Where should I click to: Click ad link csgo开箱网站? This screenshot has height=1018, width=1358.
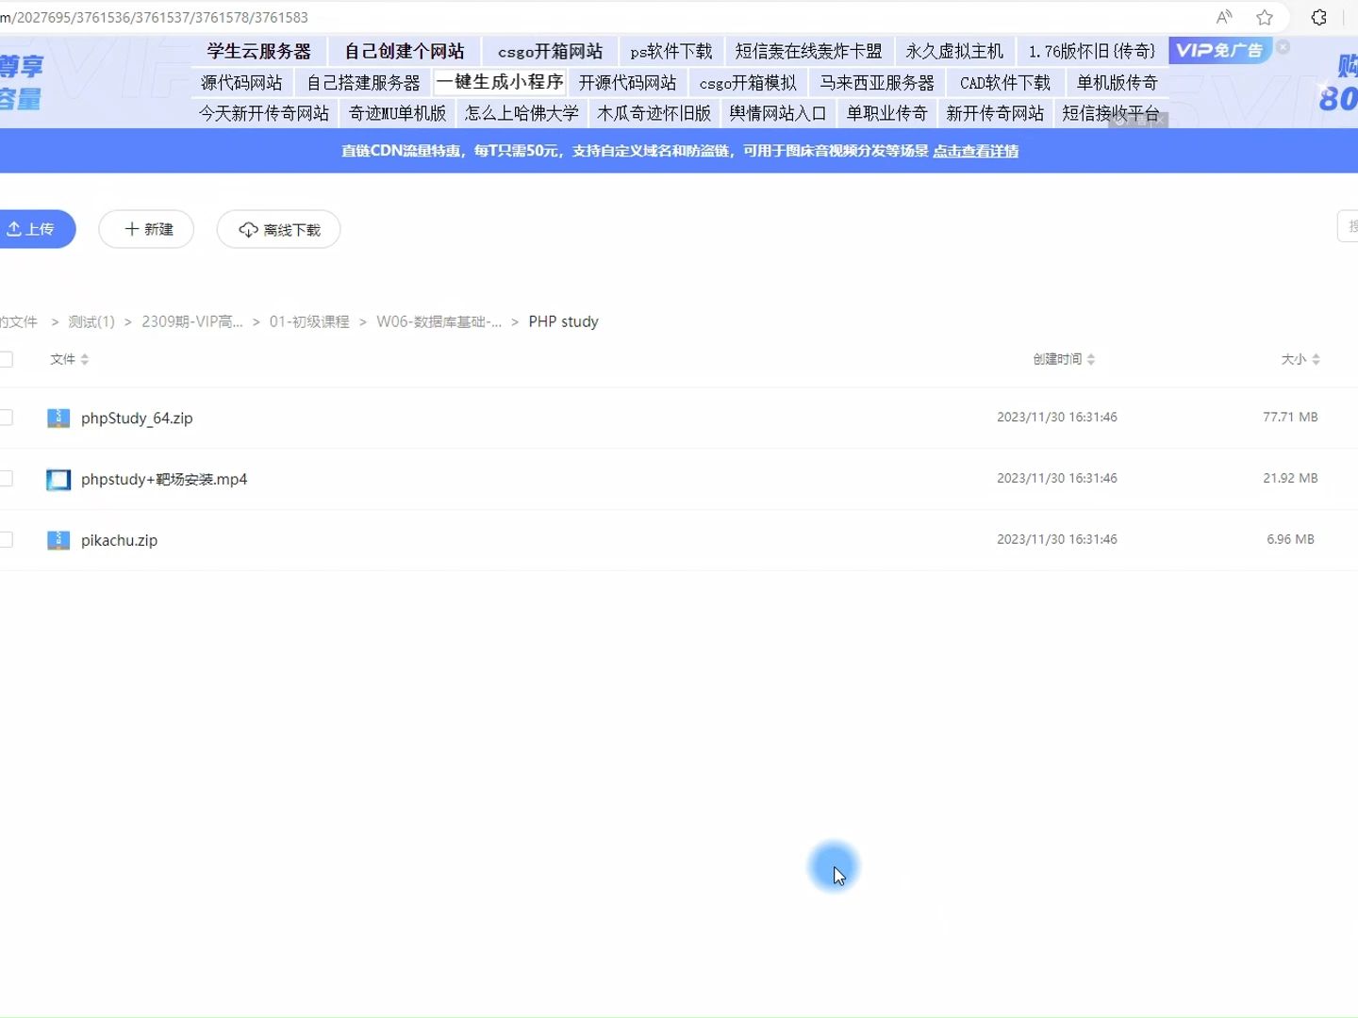pyautogui.click(x=551, y=51)
